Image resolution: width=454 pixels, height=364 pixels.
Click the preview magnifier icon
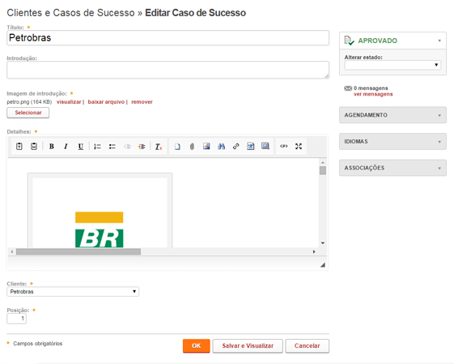click(265, 146)
